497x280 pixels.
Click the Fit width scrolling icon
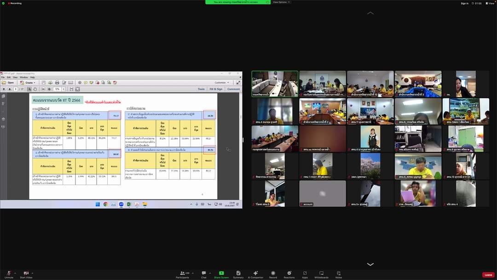[x=71, y=89]
